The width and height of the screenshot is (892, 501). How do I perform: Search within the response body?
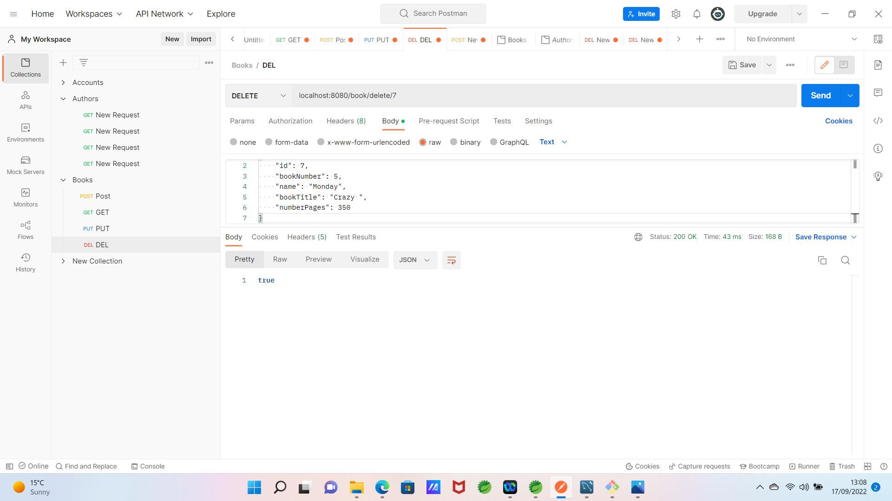(846, 260)
